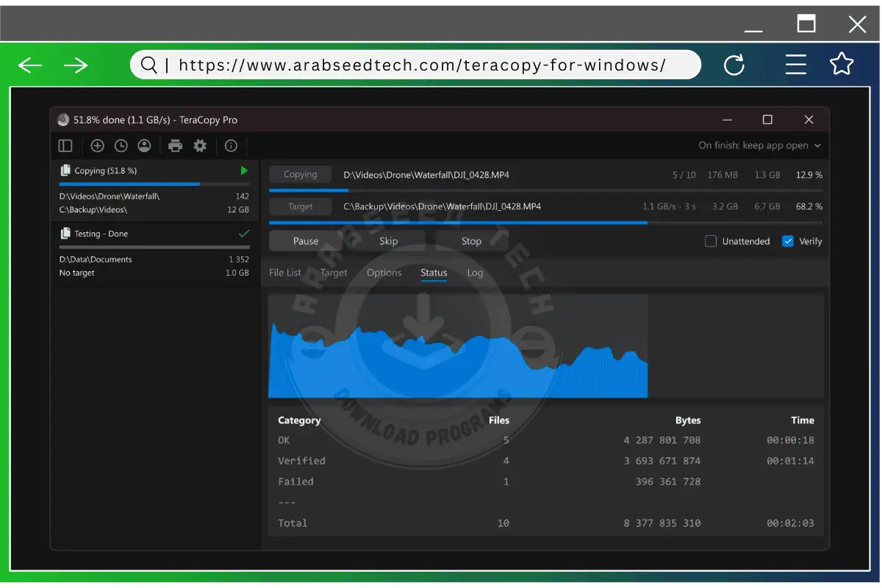
Task: Uncheck the Verify checkbox
Action: click(788, 241)
